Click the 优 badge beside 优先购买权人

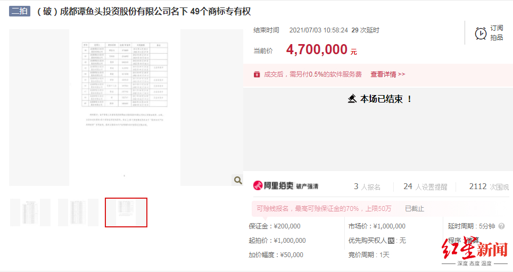coord(391,241)
